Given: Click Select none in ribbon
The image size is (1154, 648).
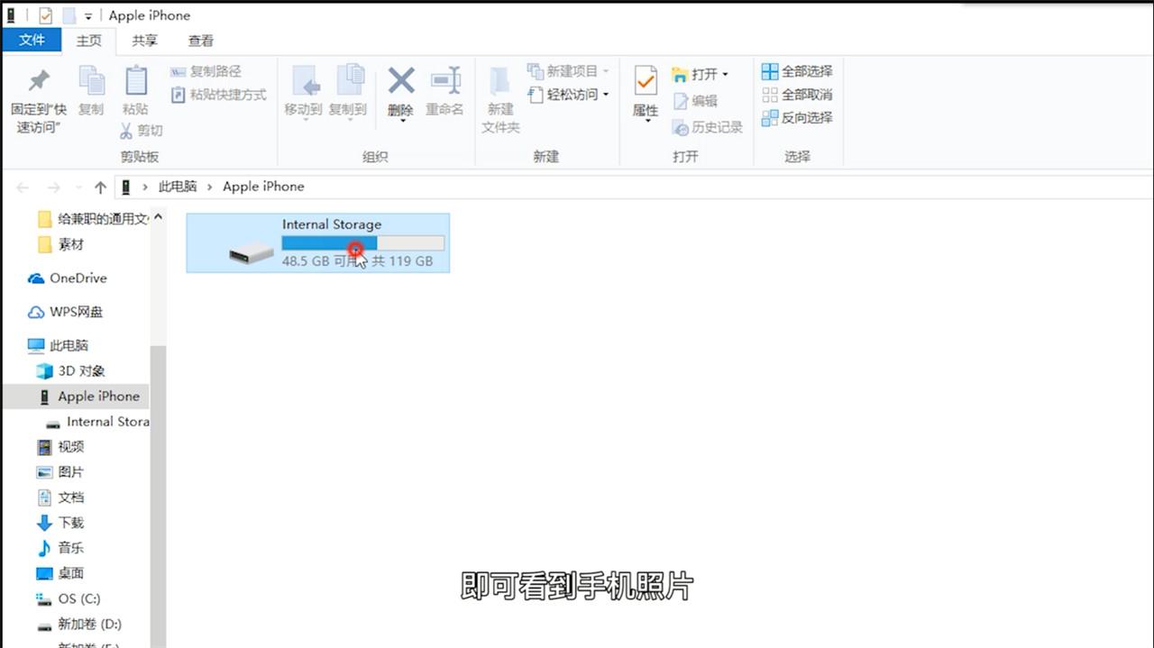Looking at the screenshot, I should pos(797,95).
